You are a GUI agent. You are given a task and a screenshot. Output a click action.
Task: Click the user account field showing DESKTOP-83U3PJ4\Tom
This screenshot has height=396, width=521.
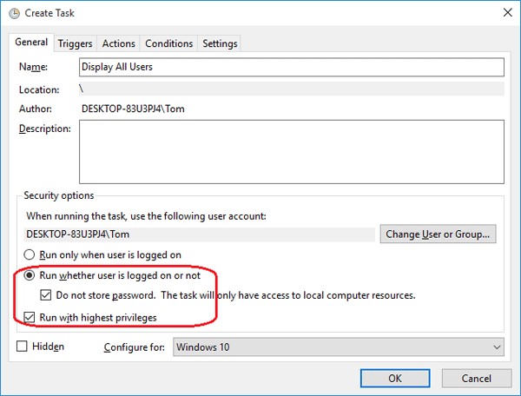[200, 234]
